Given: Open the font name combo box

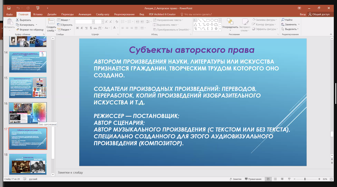Looking at the screenshot, I should coord(85,22).
